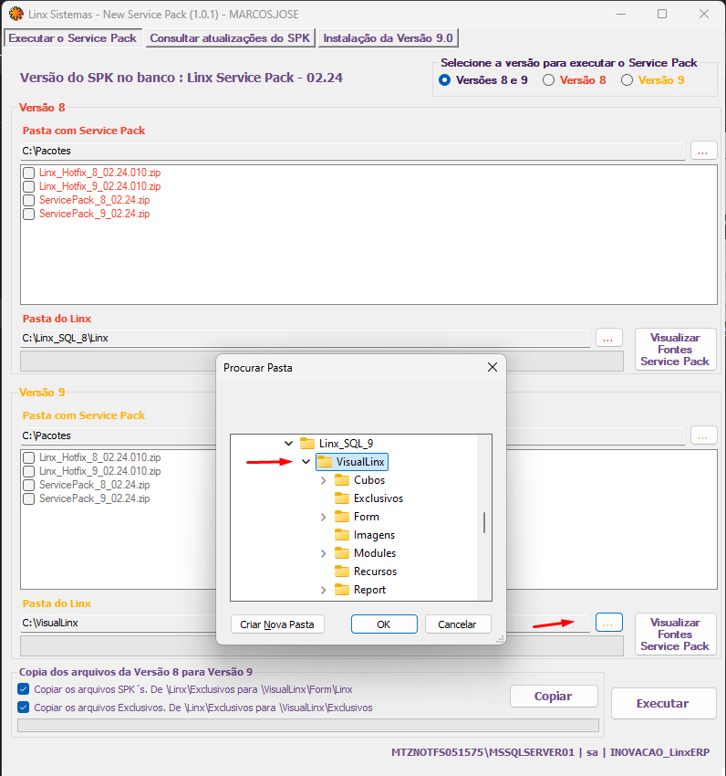Close the Procurar Pasta dialog

click(493, 367)
